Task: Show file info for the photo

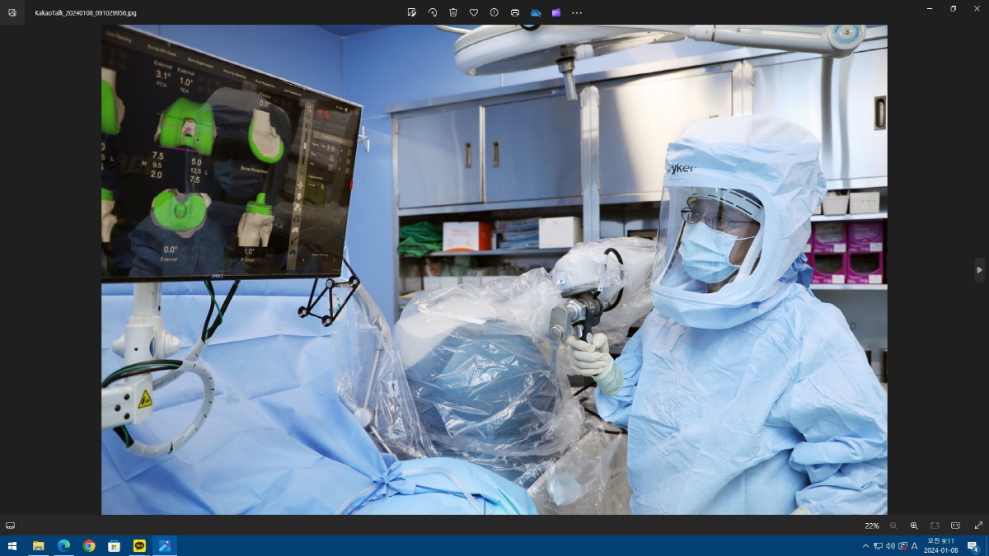Action: [494, 12]
